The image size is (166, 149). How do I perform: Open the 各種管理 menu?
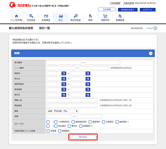[120, 18]
